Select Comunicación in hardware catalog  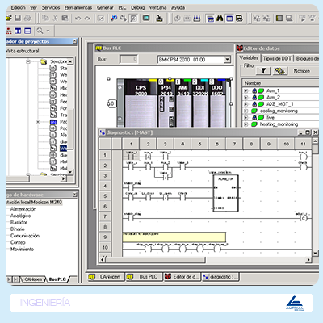pos(25,236)
